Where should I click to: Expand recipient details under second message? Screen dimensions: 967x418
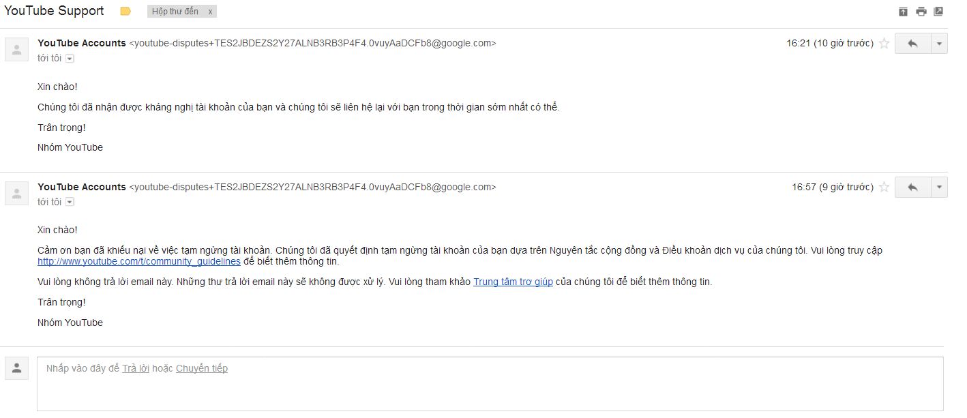point(70,203)
